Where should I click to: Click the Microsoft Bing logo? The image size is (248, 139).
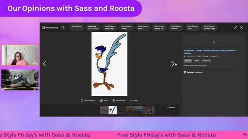click(x=50, y=27)
